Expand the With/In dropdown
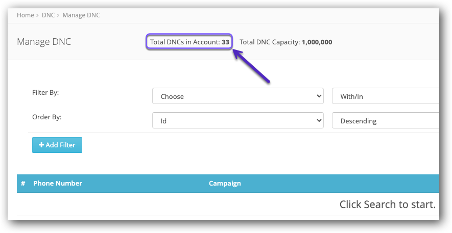452x233 pixels. point(386,96)
